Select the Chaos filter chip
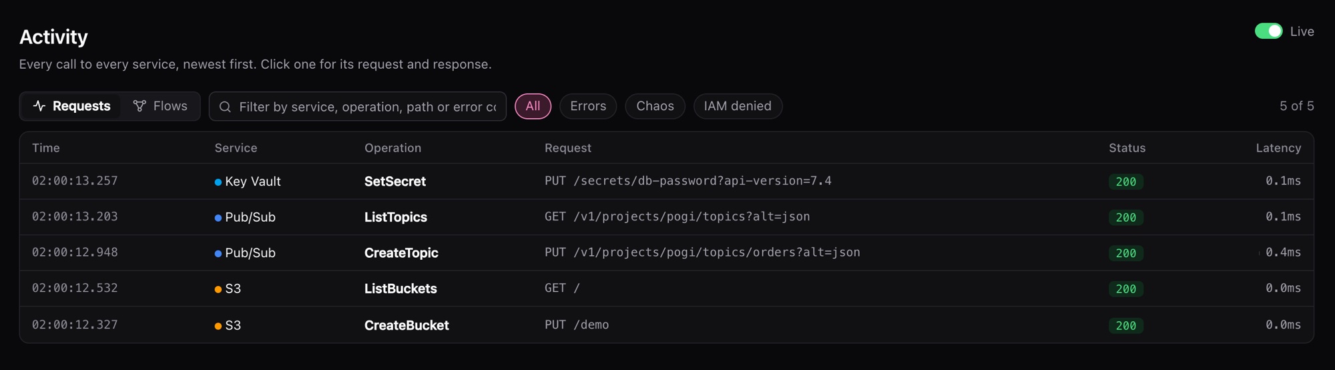 pyautogui.click(x=655, y=106)
